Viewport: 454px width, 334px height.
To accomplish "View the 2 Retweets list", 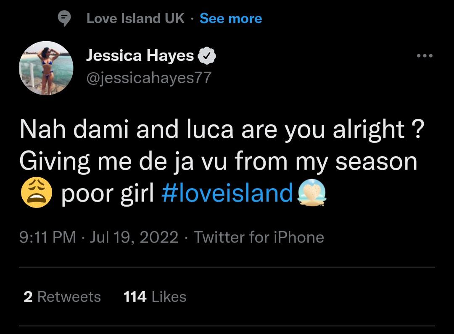I will [x=62, y=297].
